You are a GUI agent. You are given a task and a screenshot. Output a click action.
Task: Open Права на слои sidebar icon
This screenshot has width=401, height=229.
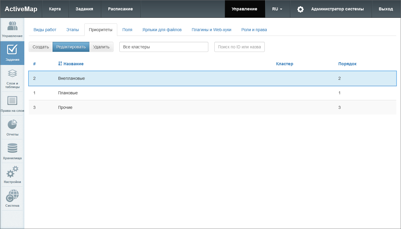tap(12, 104)
